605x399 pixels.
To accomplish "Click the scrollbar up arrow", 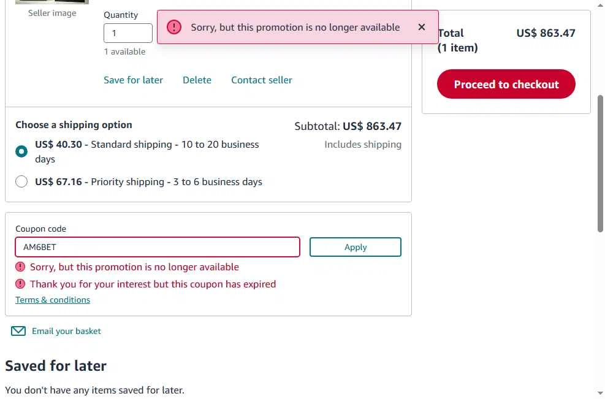I will 599,5.
